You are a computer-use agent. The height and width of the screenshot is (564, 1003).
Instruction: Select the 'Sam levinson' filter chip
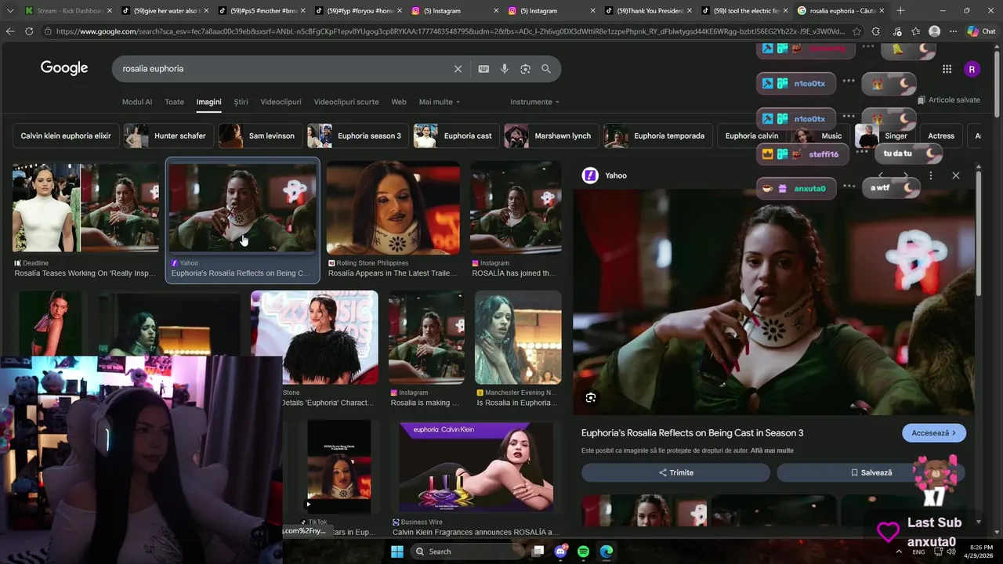point(260,136)
